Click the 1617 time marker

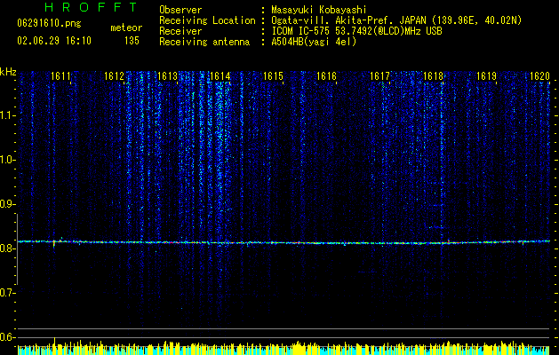pyautogui.click(x=380, y=76)
